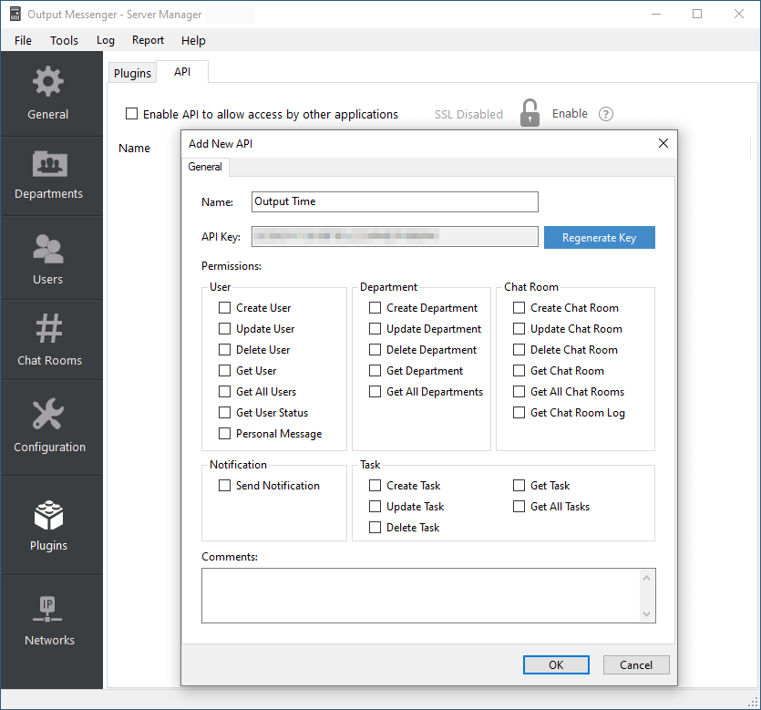Close the Add New API dialog

click(663, 143)
